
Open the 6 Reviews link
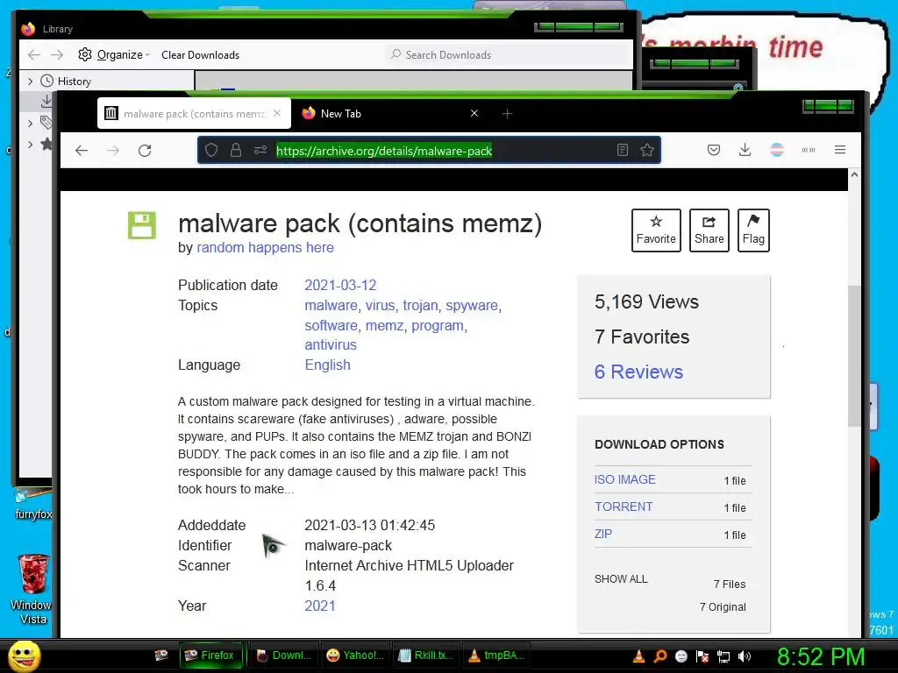[638, 372]
